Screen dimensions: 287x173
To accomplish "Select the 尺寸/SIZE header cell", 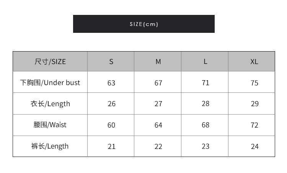I will (50, 61).
